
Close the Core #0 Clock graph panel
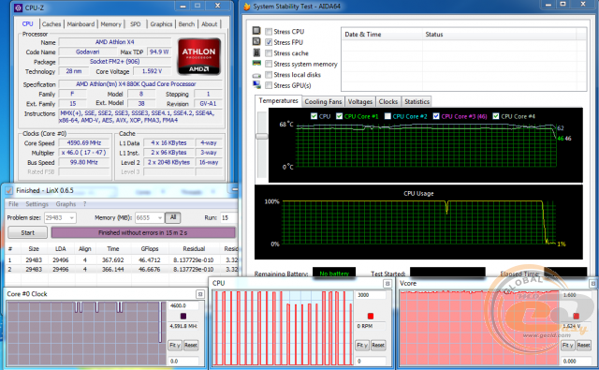pyautogui.click(x=199, y=294)
